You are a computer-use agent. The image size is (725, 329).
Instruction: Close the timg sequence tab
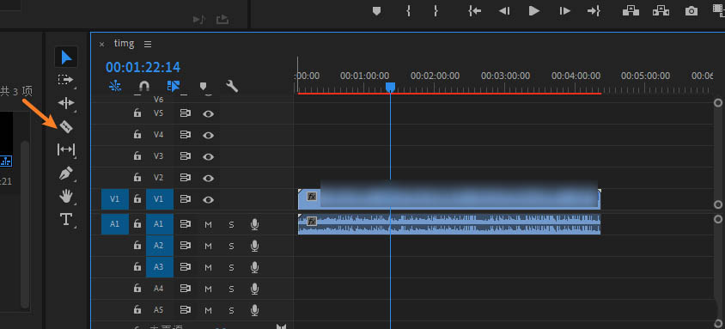click(x=101, y=45)
